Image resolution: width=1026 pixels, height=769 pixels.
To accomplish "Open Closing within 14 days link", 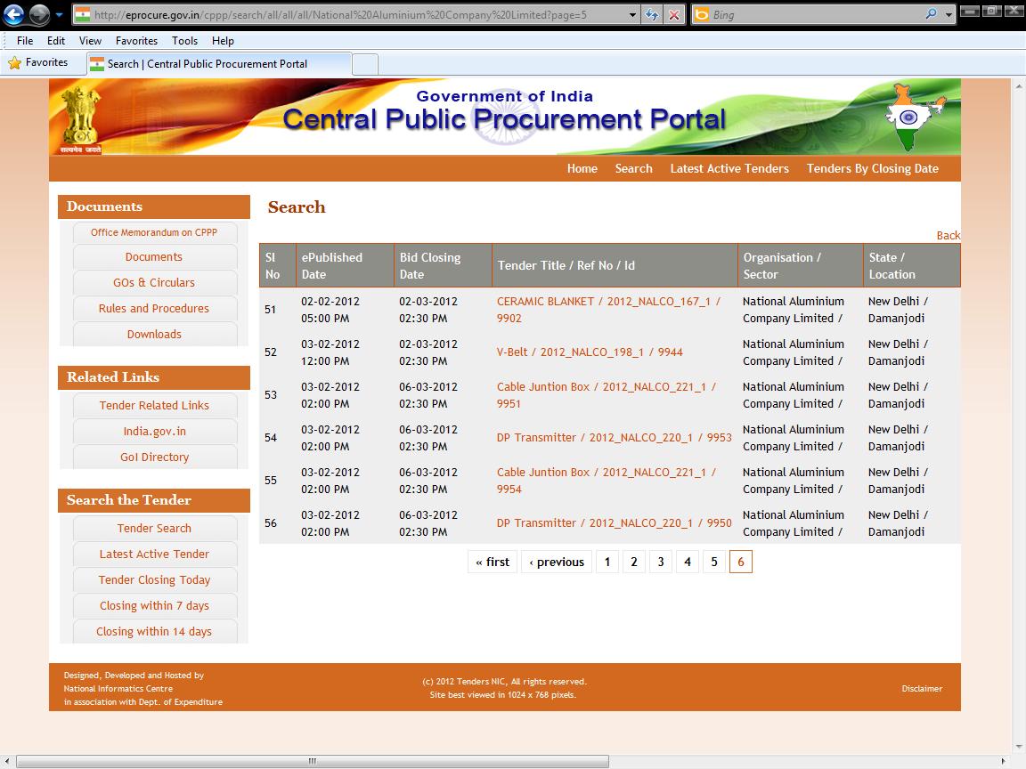I will pos(154,631).
